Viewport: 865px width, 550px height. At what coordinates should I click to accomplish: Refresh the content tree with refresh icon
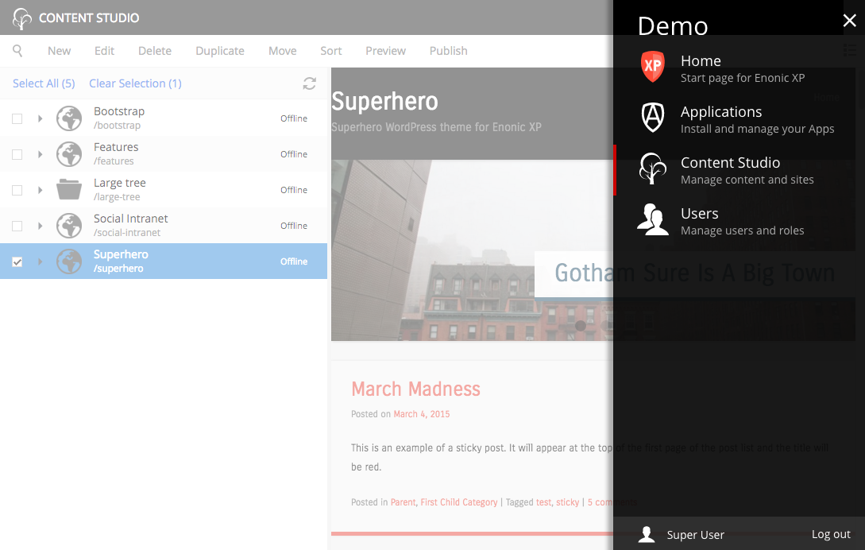coord(310,83)
